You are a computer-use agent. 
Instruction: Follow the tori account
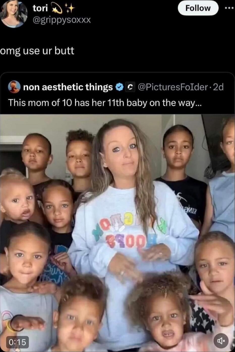pos(198,8)
